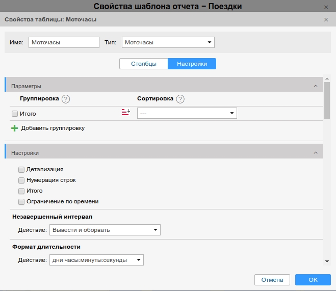Click the help icon next to Сортировка
This screenshot has width=336, height=291.
click(180, 99)
